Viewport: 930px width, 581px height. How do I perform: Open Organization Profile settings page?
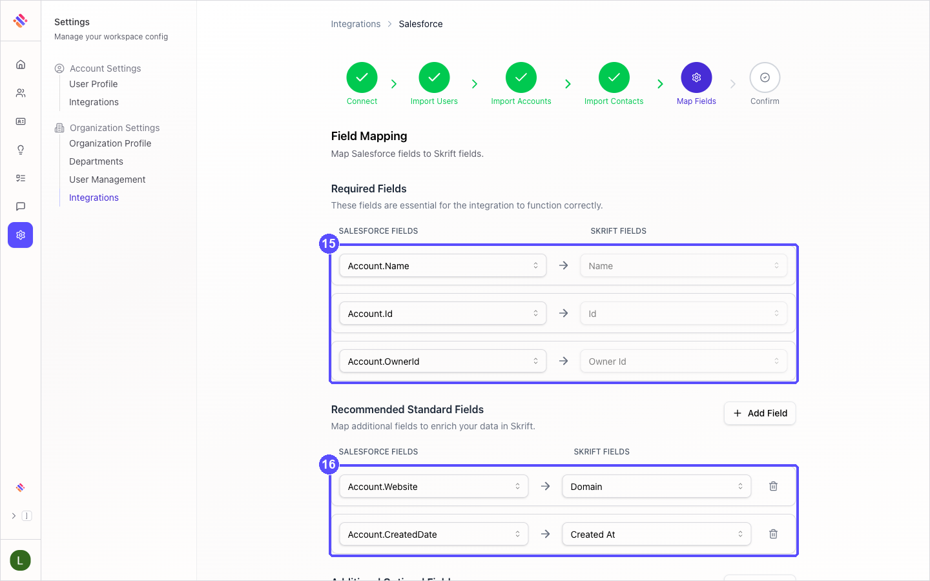[110, 143]
